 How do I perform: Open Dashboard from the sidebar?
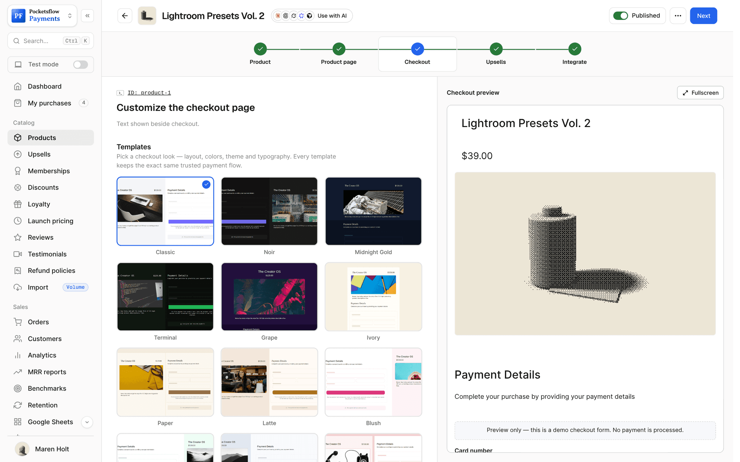coord(51,86)
